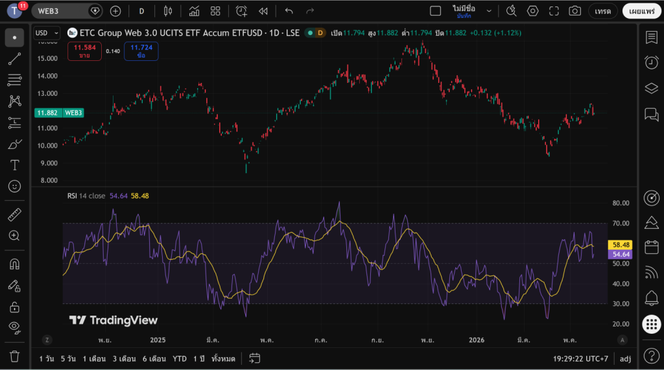Open the indicator templates grid
The height and width of the screenshot is (370, 664).
coord(215,11)
